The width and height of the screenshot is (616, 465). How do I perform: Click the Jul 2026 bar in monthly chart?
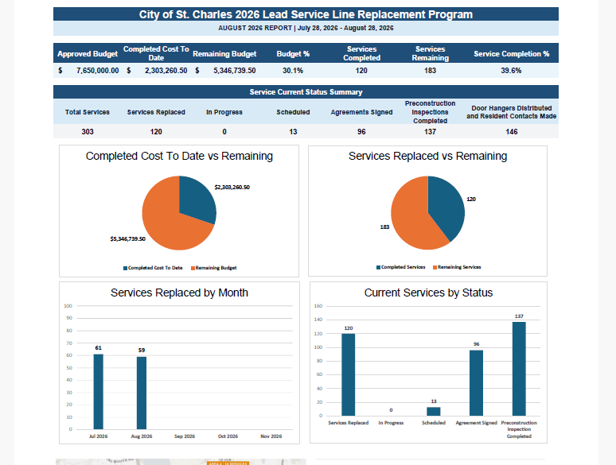coord(98,392)
